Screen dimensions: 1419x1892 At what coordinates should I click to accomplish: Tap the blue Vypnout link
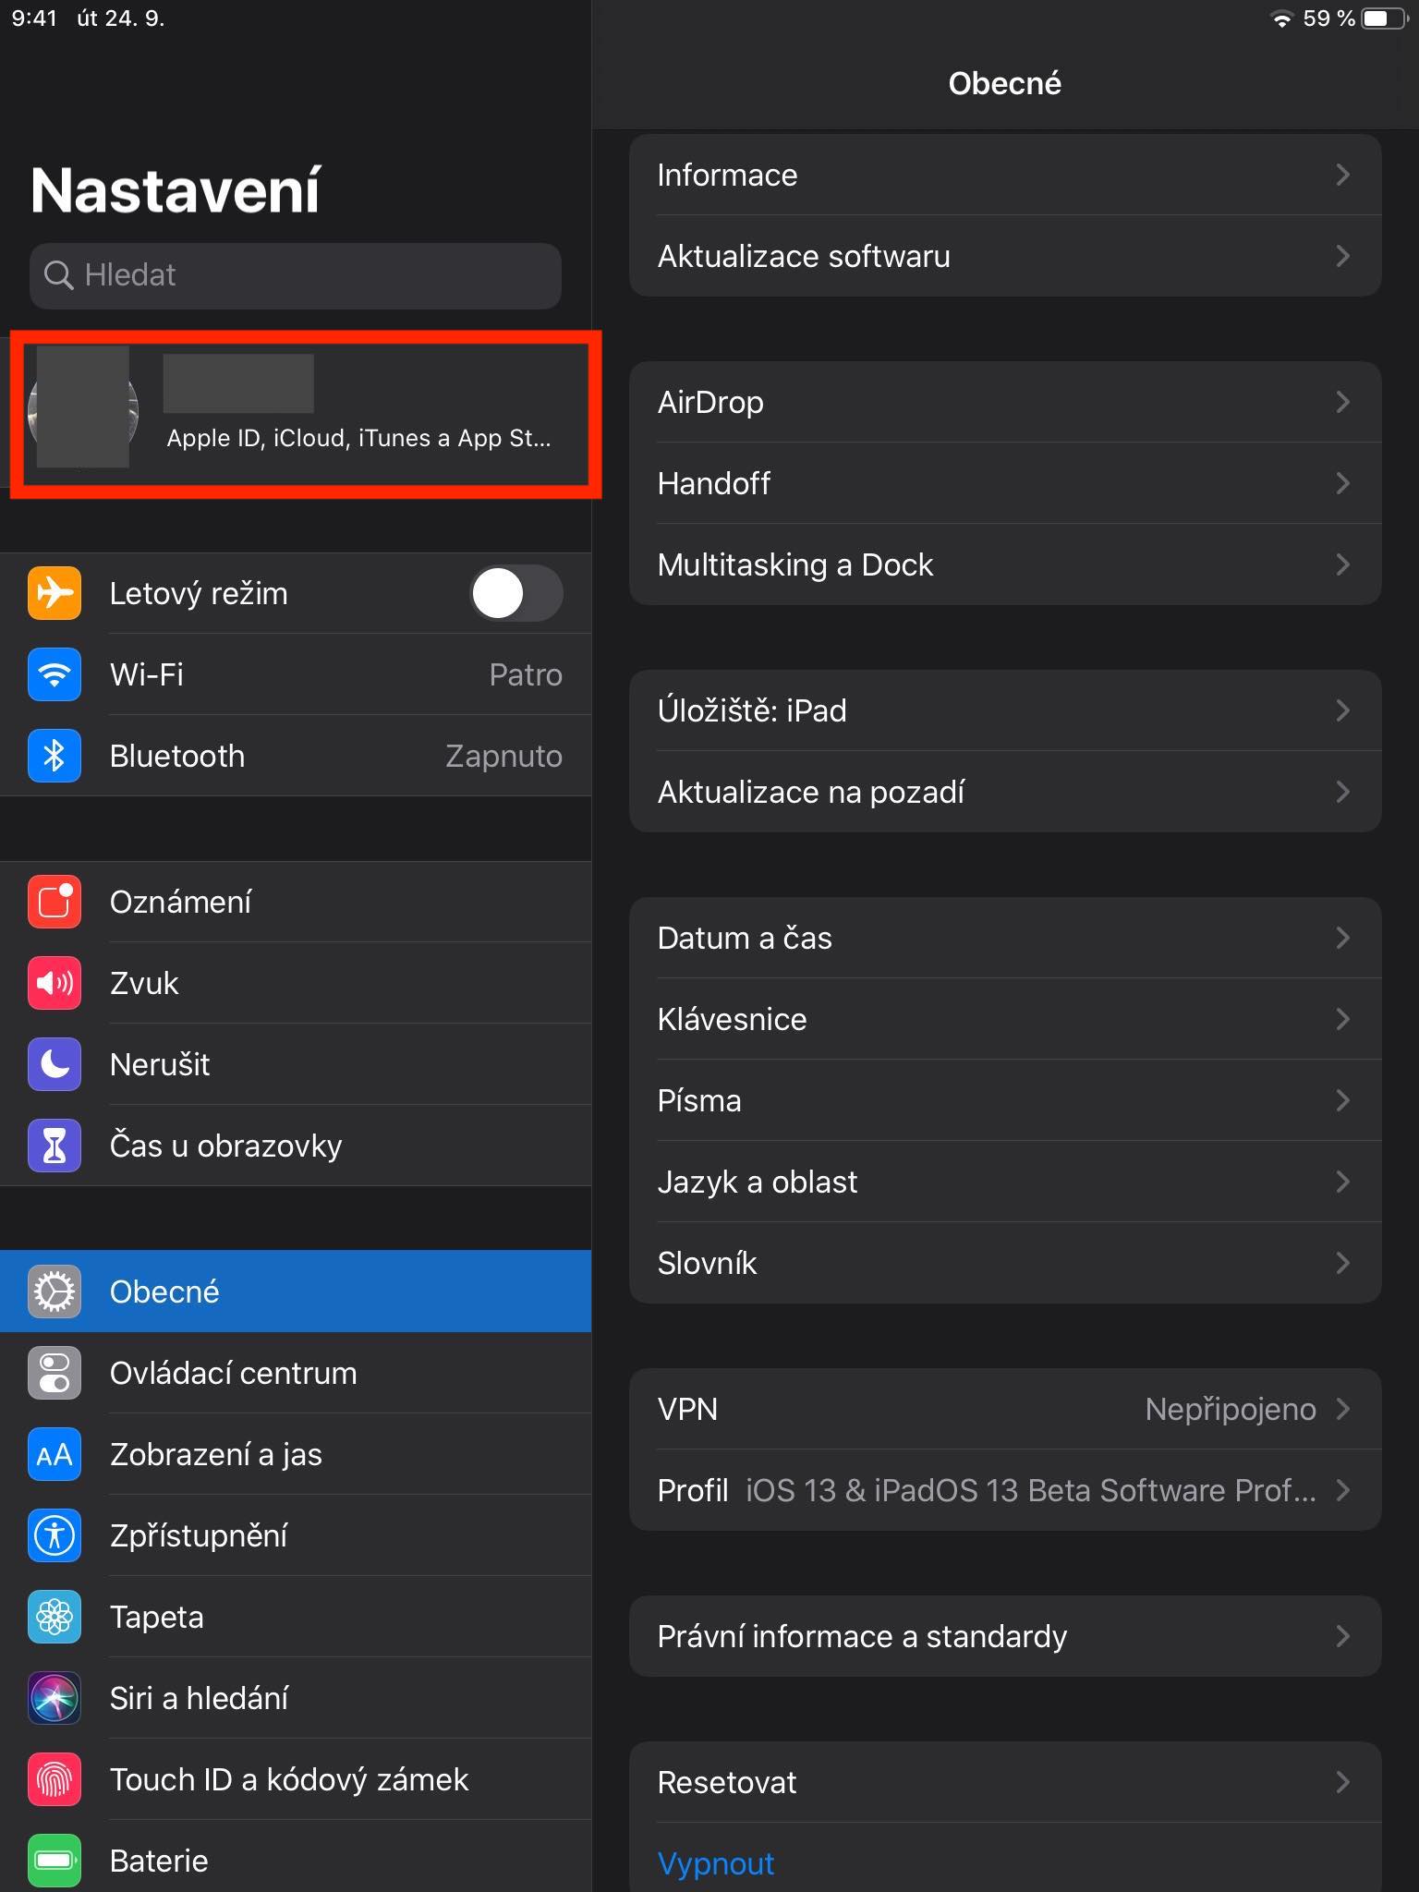tap(716, 1863)
